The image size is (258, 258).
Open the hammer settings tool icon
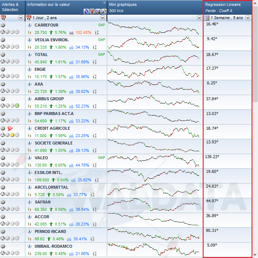tap(104, 11)
